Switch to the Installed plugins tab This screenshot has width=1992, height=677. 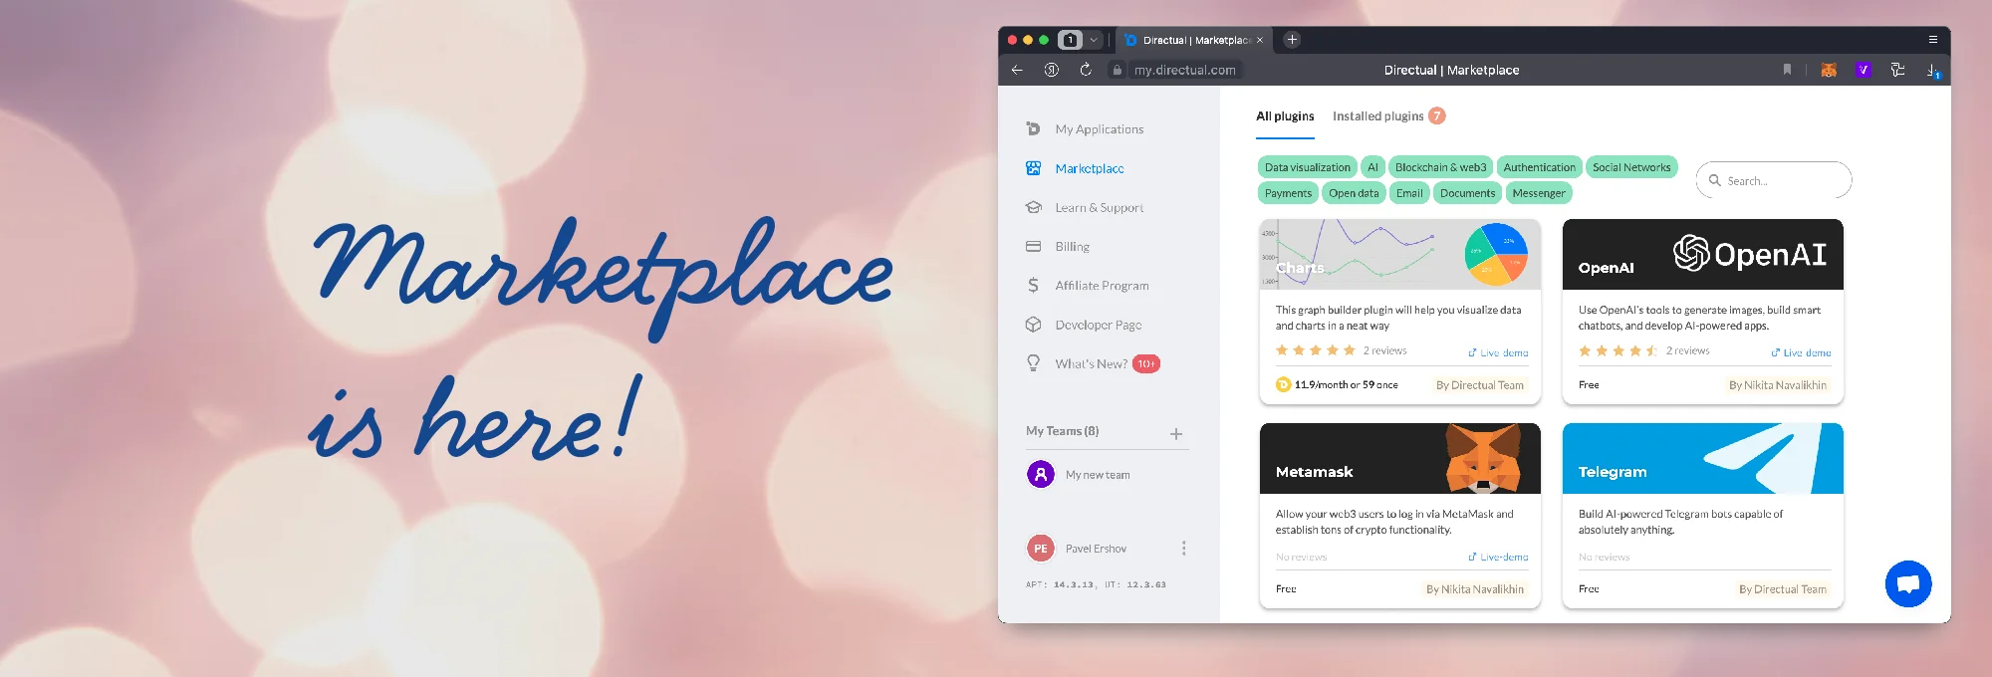[1378, 116]
